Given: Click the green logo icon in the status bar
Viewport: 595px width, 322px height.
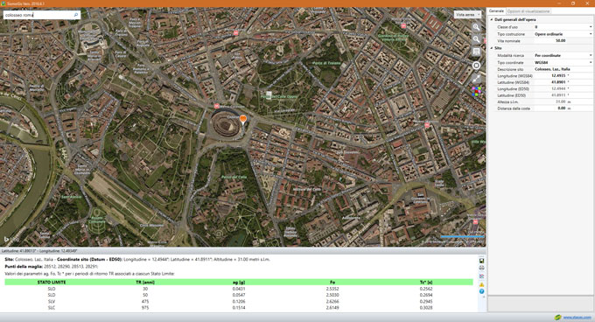Looking at the screenshot, I should 557,318.
